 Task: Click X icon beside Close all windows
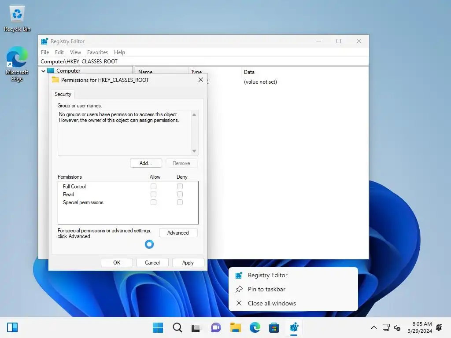click(239, 303)
